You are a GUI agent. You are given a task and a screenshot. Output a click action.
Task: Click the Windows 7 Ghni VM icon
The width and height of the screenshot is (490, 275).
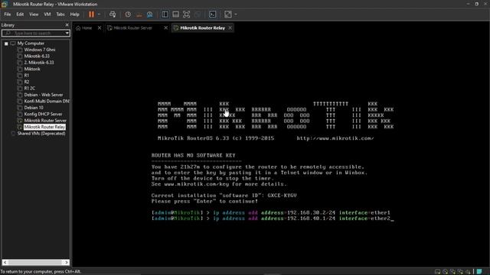click(x=20, y=50)
